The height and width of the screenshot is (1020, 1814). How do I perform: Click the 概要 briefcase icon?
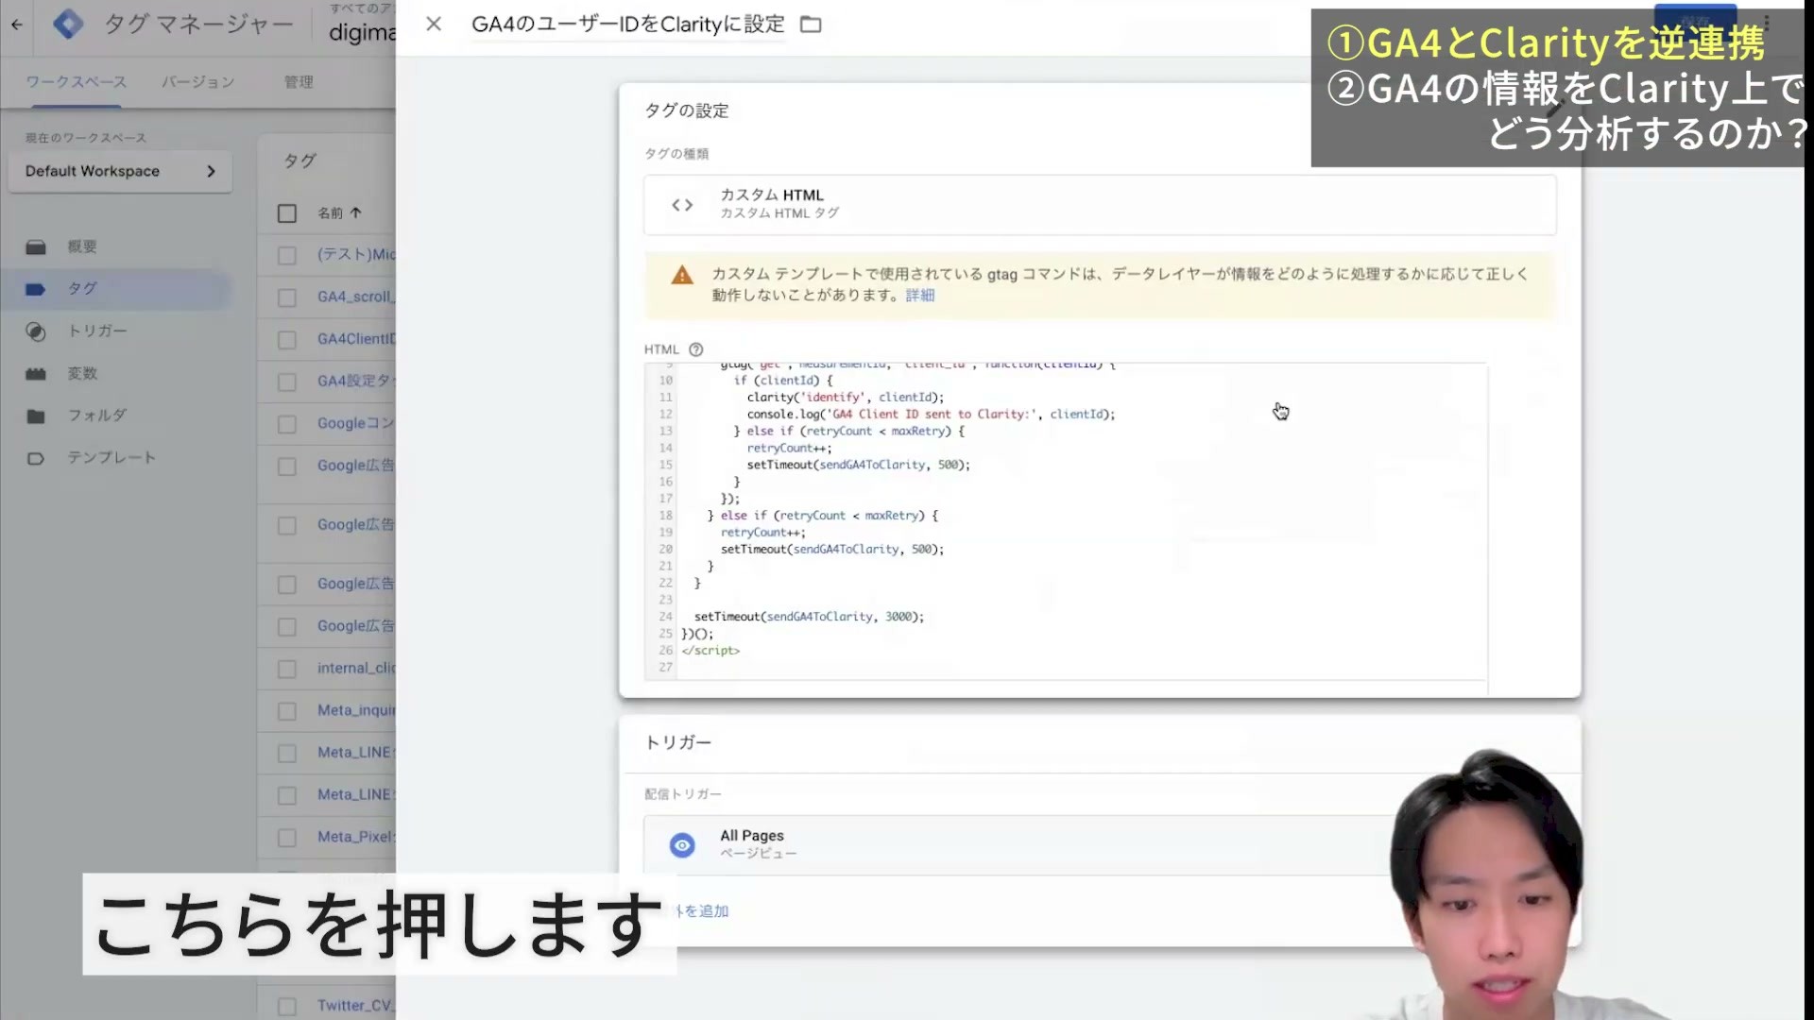pyautogui.click(x=36, y=247)
